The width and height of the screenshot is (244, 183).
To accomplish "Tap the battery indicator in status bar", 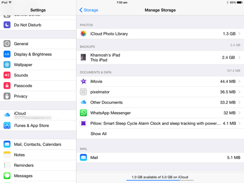I will 240,2.
